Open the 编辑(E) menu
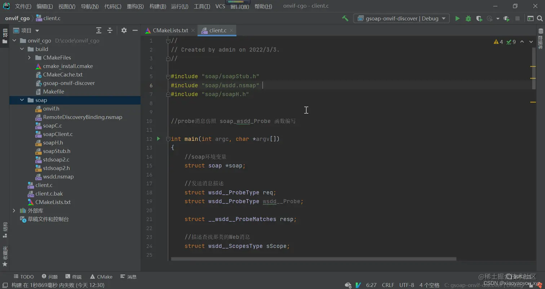 pyautogui.click(x=45, y=6)
